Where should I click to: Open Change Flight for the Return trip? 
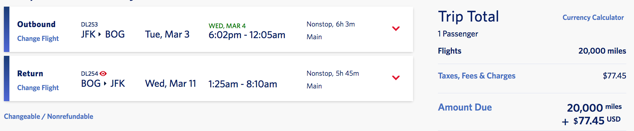[38, 88]
